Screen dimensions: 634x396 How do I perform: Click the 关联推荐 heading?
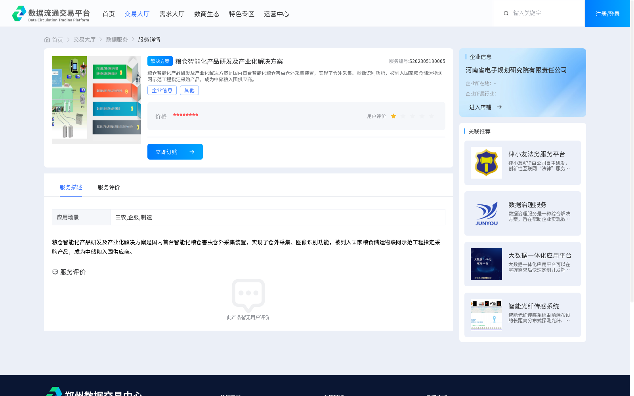tap(479, 131)
